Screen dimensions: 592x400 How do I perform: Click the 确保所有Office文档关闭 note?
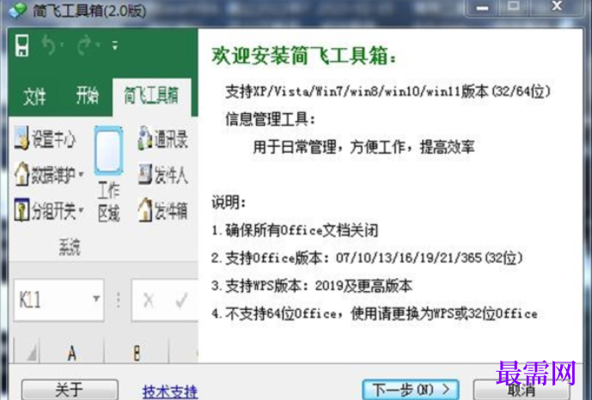coord(295,230)
